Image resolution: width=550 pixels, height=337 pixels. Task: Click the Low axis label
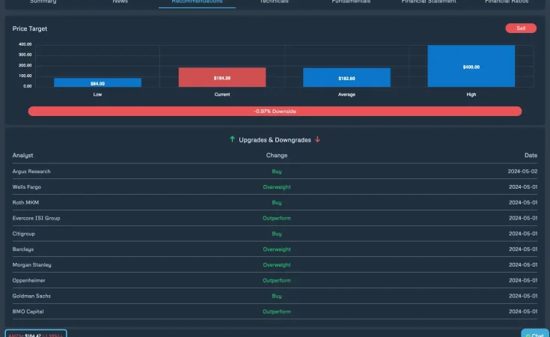tap(97, 94)
